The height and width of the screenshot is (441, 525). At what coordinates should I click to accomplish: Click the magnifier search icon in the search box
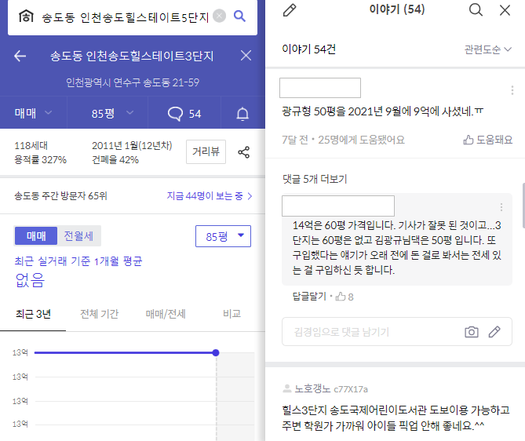coord(239,16)
